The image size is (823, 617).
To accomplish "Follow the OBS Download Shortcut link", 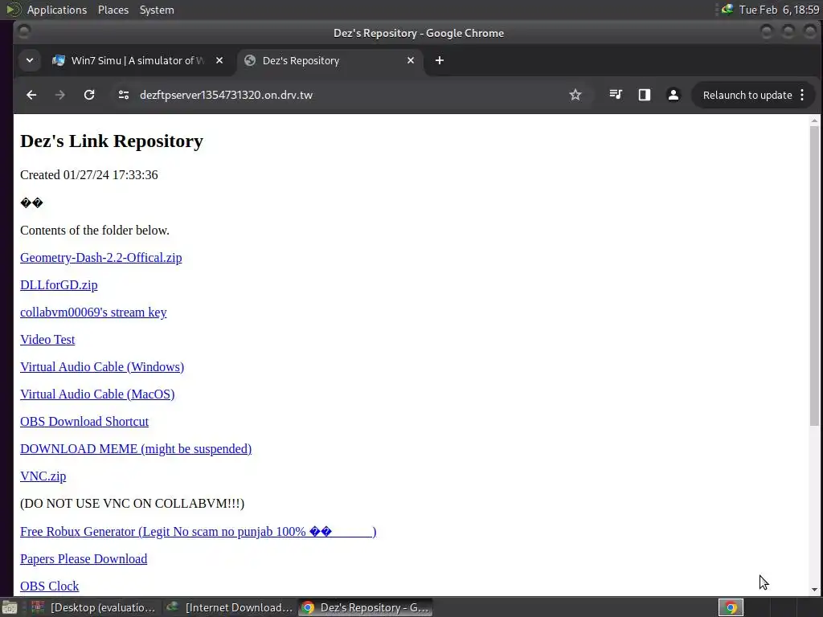I will click(x=84, y=421).
